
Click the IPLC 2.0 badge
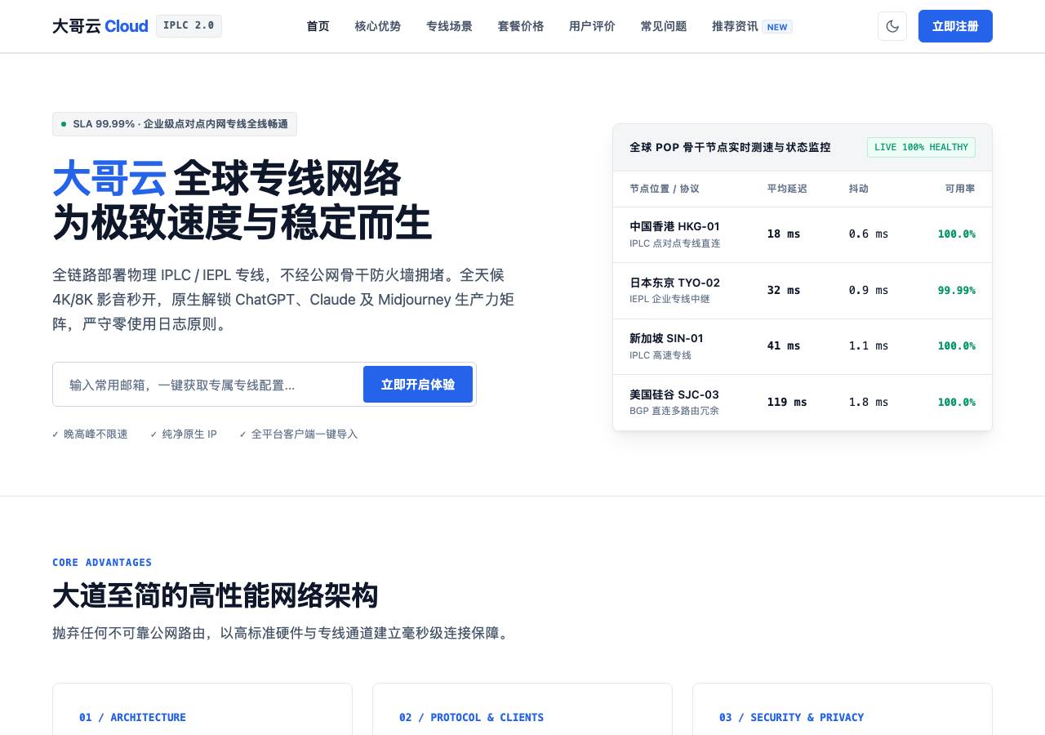189,26
